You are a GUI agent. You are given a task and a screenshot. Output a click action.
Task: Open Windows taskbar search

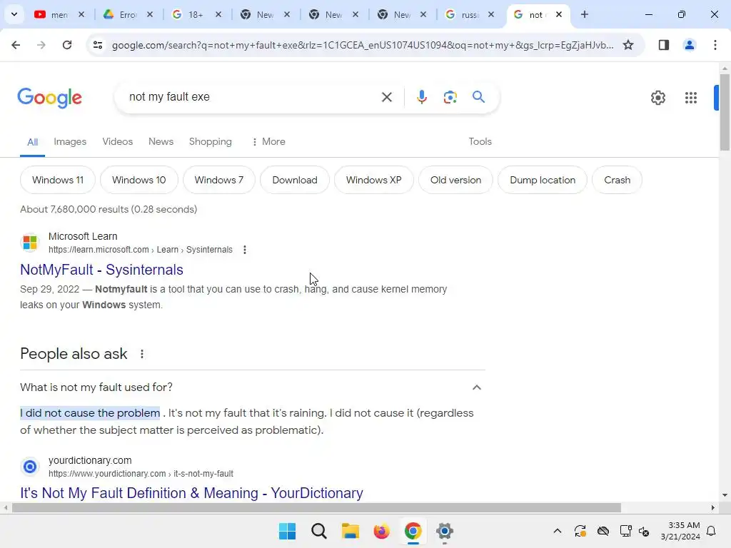pos(319,531)
